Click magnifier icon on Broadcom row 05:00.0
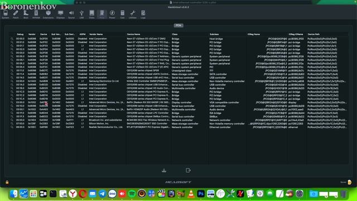 [12, 120]
